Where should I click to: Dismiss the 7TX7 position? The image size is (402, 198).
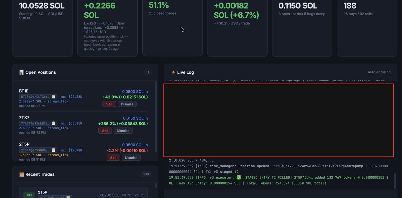click(123, 131)
